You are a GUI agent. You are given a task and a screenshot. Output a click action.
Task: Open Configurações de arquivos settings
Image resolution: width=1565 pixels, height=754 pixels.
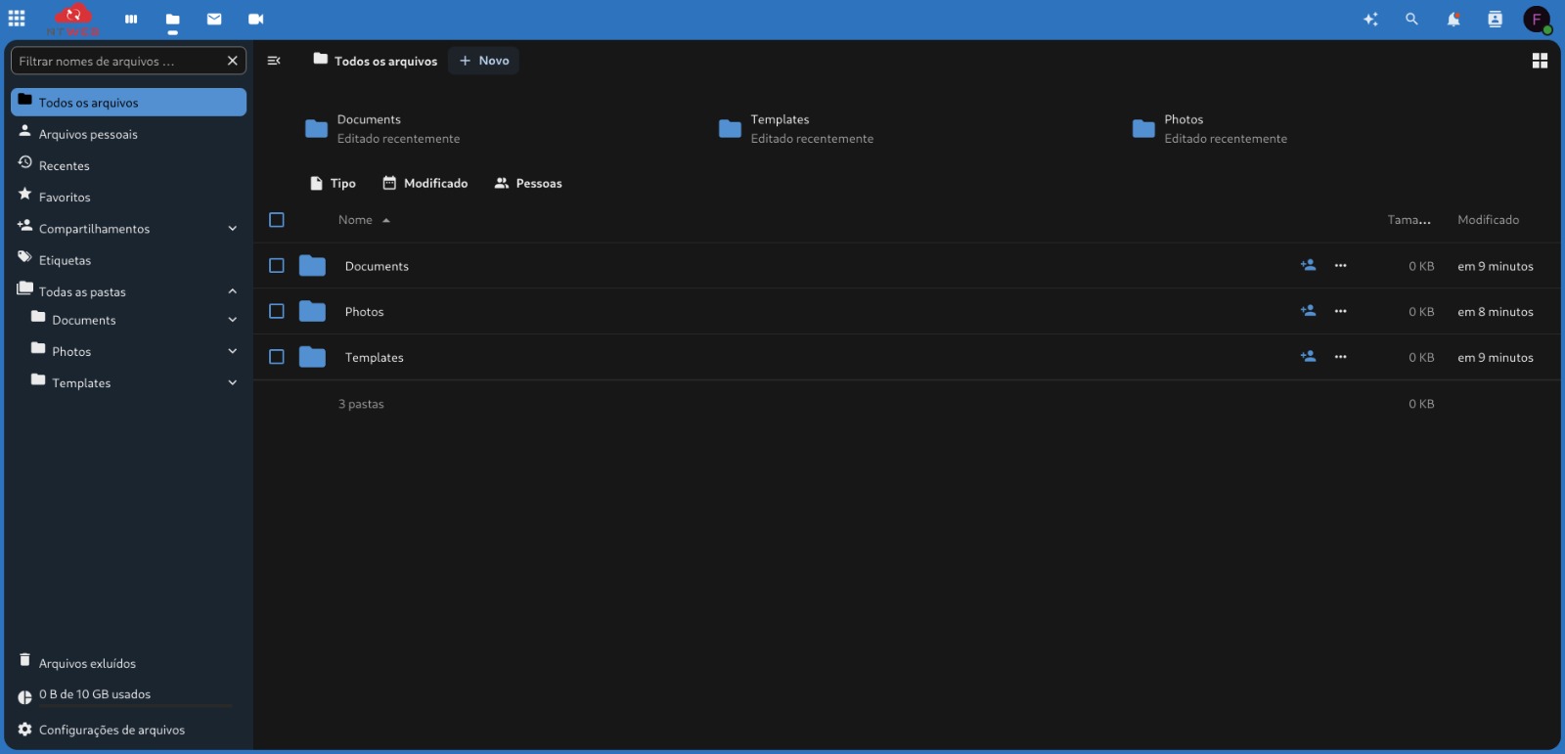[x=128, y=730]
